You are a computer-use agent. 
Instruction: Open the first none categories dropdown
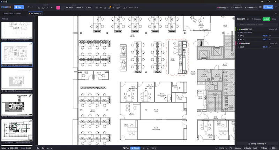point(236,8)
